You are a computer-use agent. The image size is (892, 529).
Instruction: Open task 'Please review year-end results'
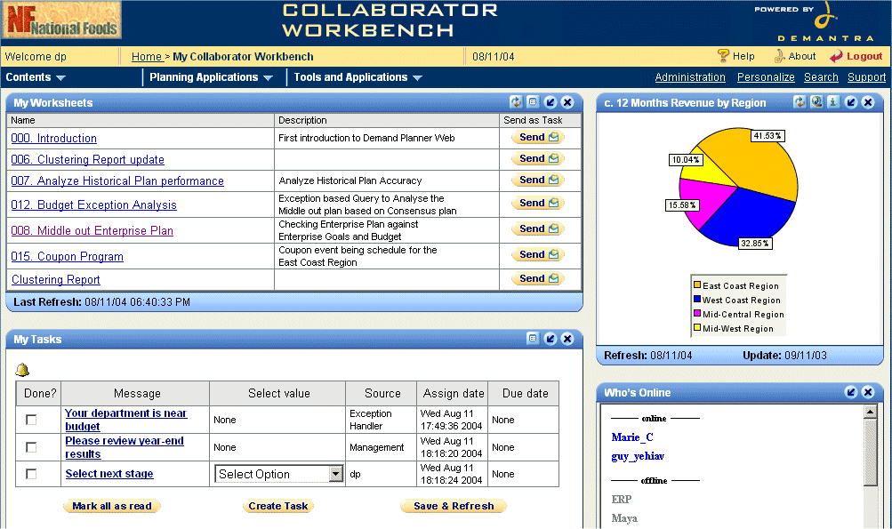(124, 447)
